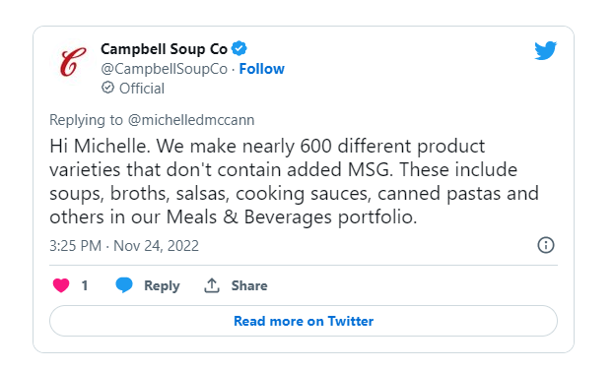Open the tweet info circle icon
This screenshot has width=614, height=370.
[546, 245]
